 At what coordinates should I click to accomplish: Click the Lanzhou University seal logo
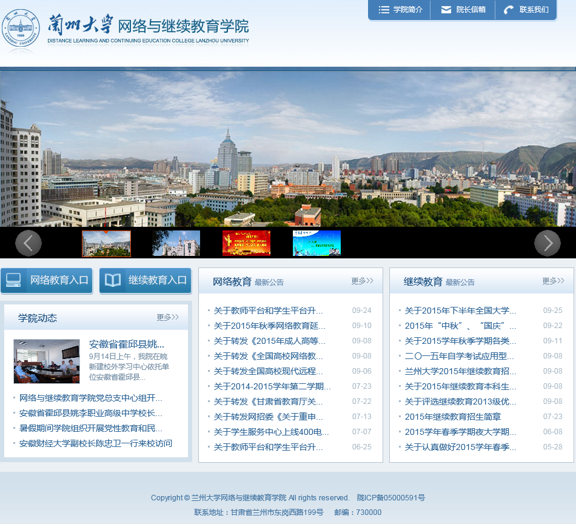pyautogui.click(x=21, y=29)
